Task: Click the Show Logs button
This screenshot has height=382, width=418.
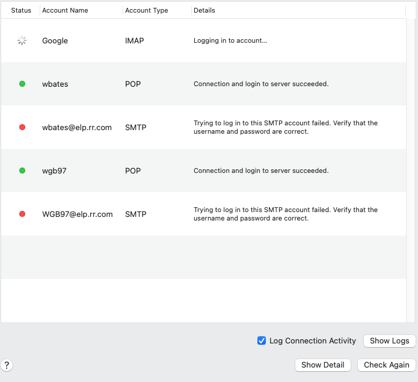Action: coord(389,340)
